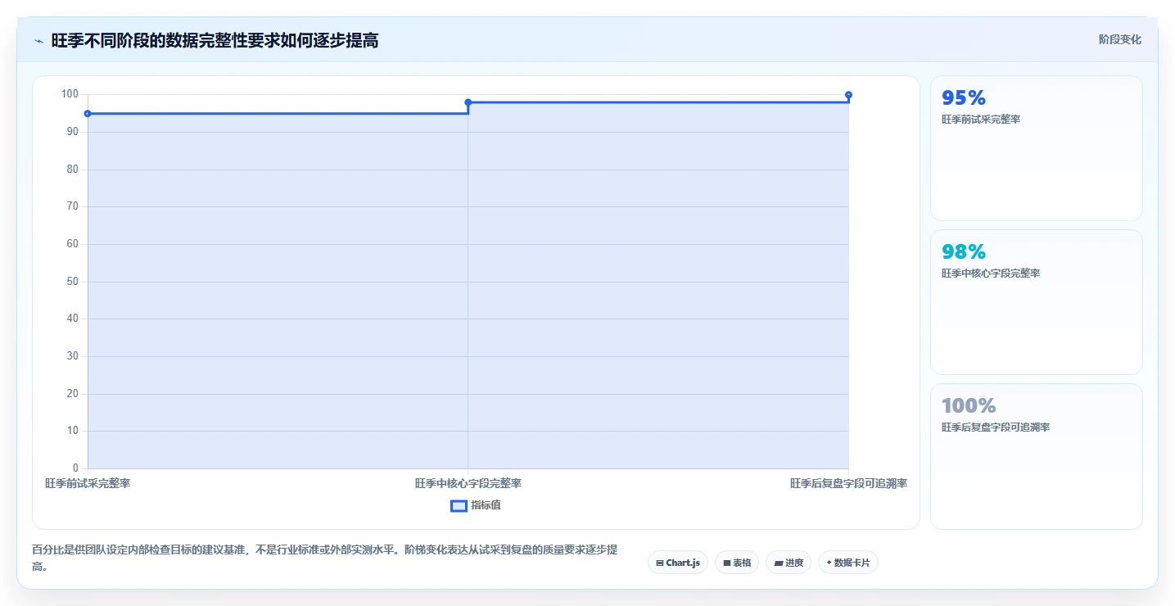Click x-axis label 旺季前试采完整率
Screen dimensions: 1175x606
[88, 483]
